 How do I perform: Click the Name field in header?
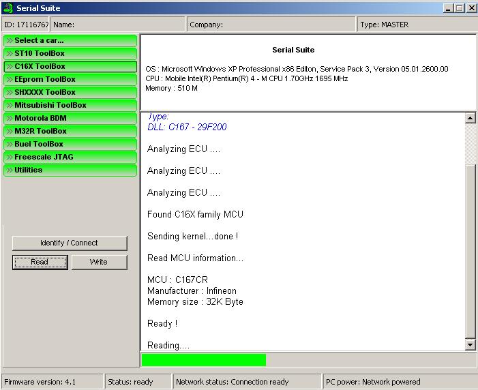click(x=118, y=25)
